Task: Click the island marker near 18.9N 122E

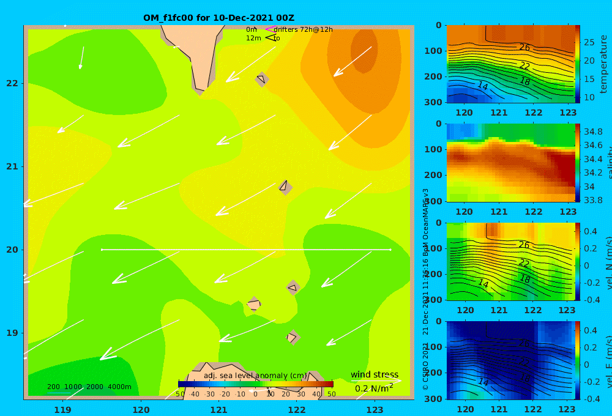Action: click(x=293, y=337)
